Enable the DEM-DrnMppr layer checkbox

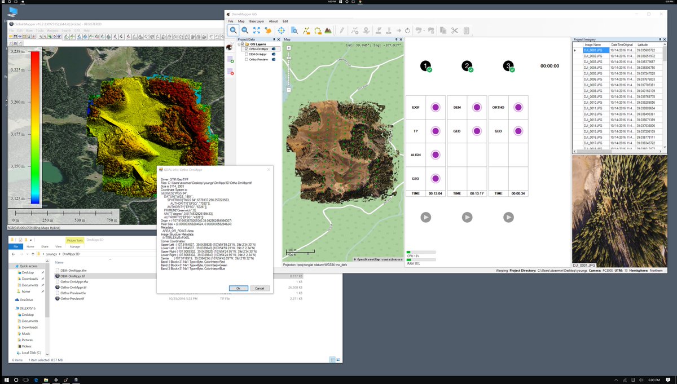247,54
